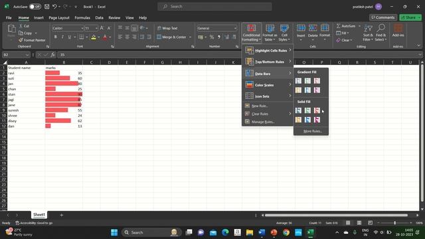Screen dimensions: 425x239
Task: Apply the red solid fill data bar
Action: click(317, 110)
